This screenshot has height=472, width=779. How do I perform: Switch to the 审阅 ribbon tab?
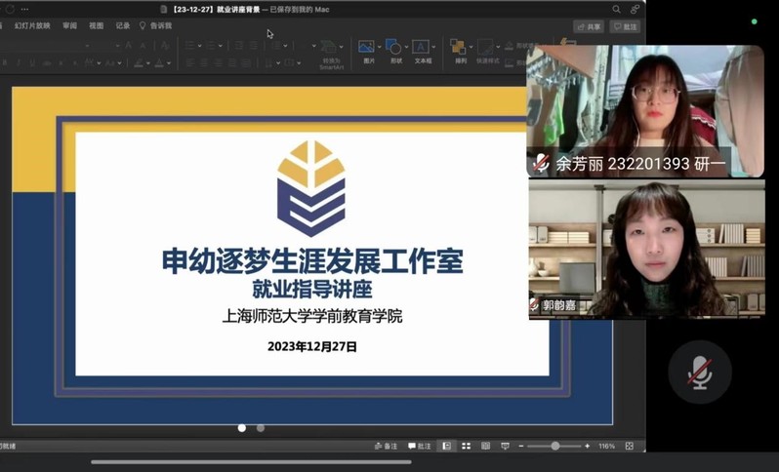point(69,25)
